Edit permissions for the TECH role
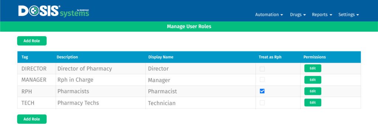This screenshot has width=378, height=134. [313, 102]
